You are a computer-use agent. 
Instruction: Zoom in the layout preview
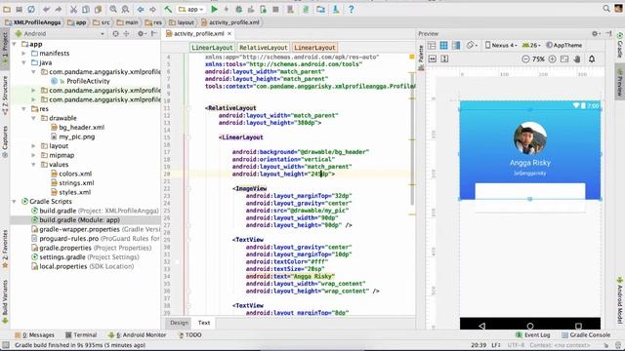click(x=552, y=58)
